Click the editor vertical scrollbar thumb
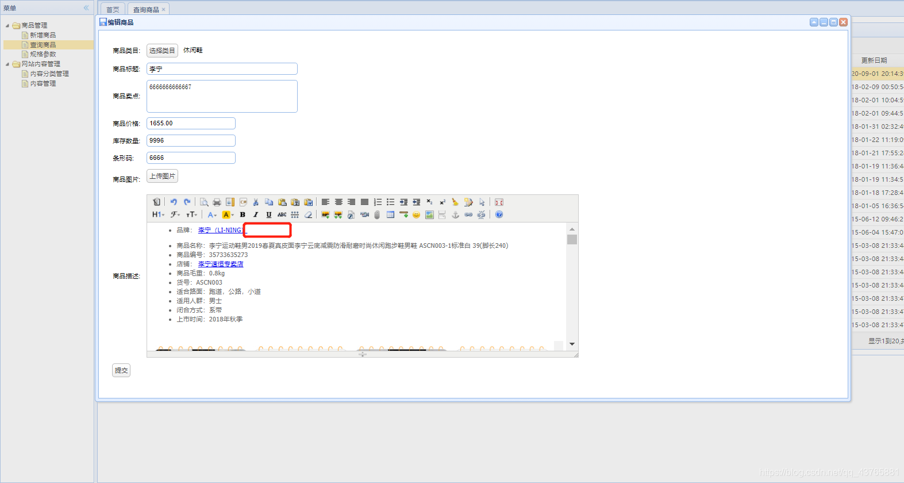Viewport: 904px width, 483px height. click(572, 239)
